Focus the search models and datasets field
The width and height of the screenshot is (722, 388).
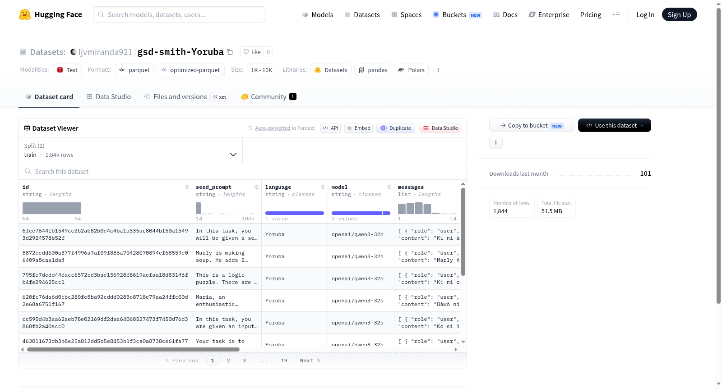tap(180, 14)
